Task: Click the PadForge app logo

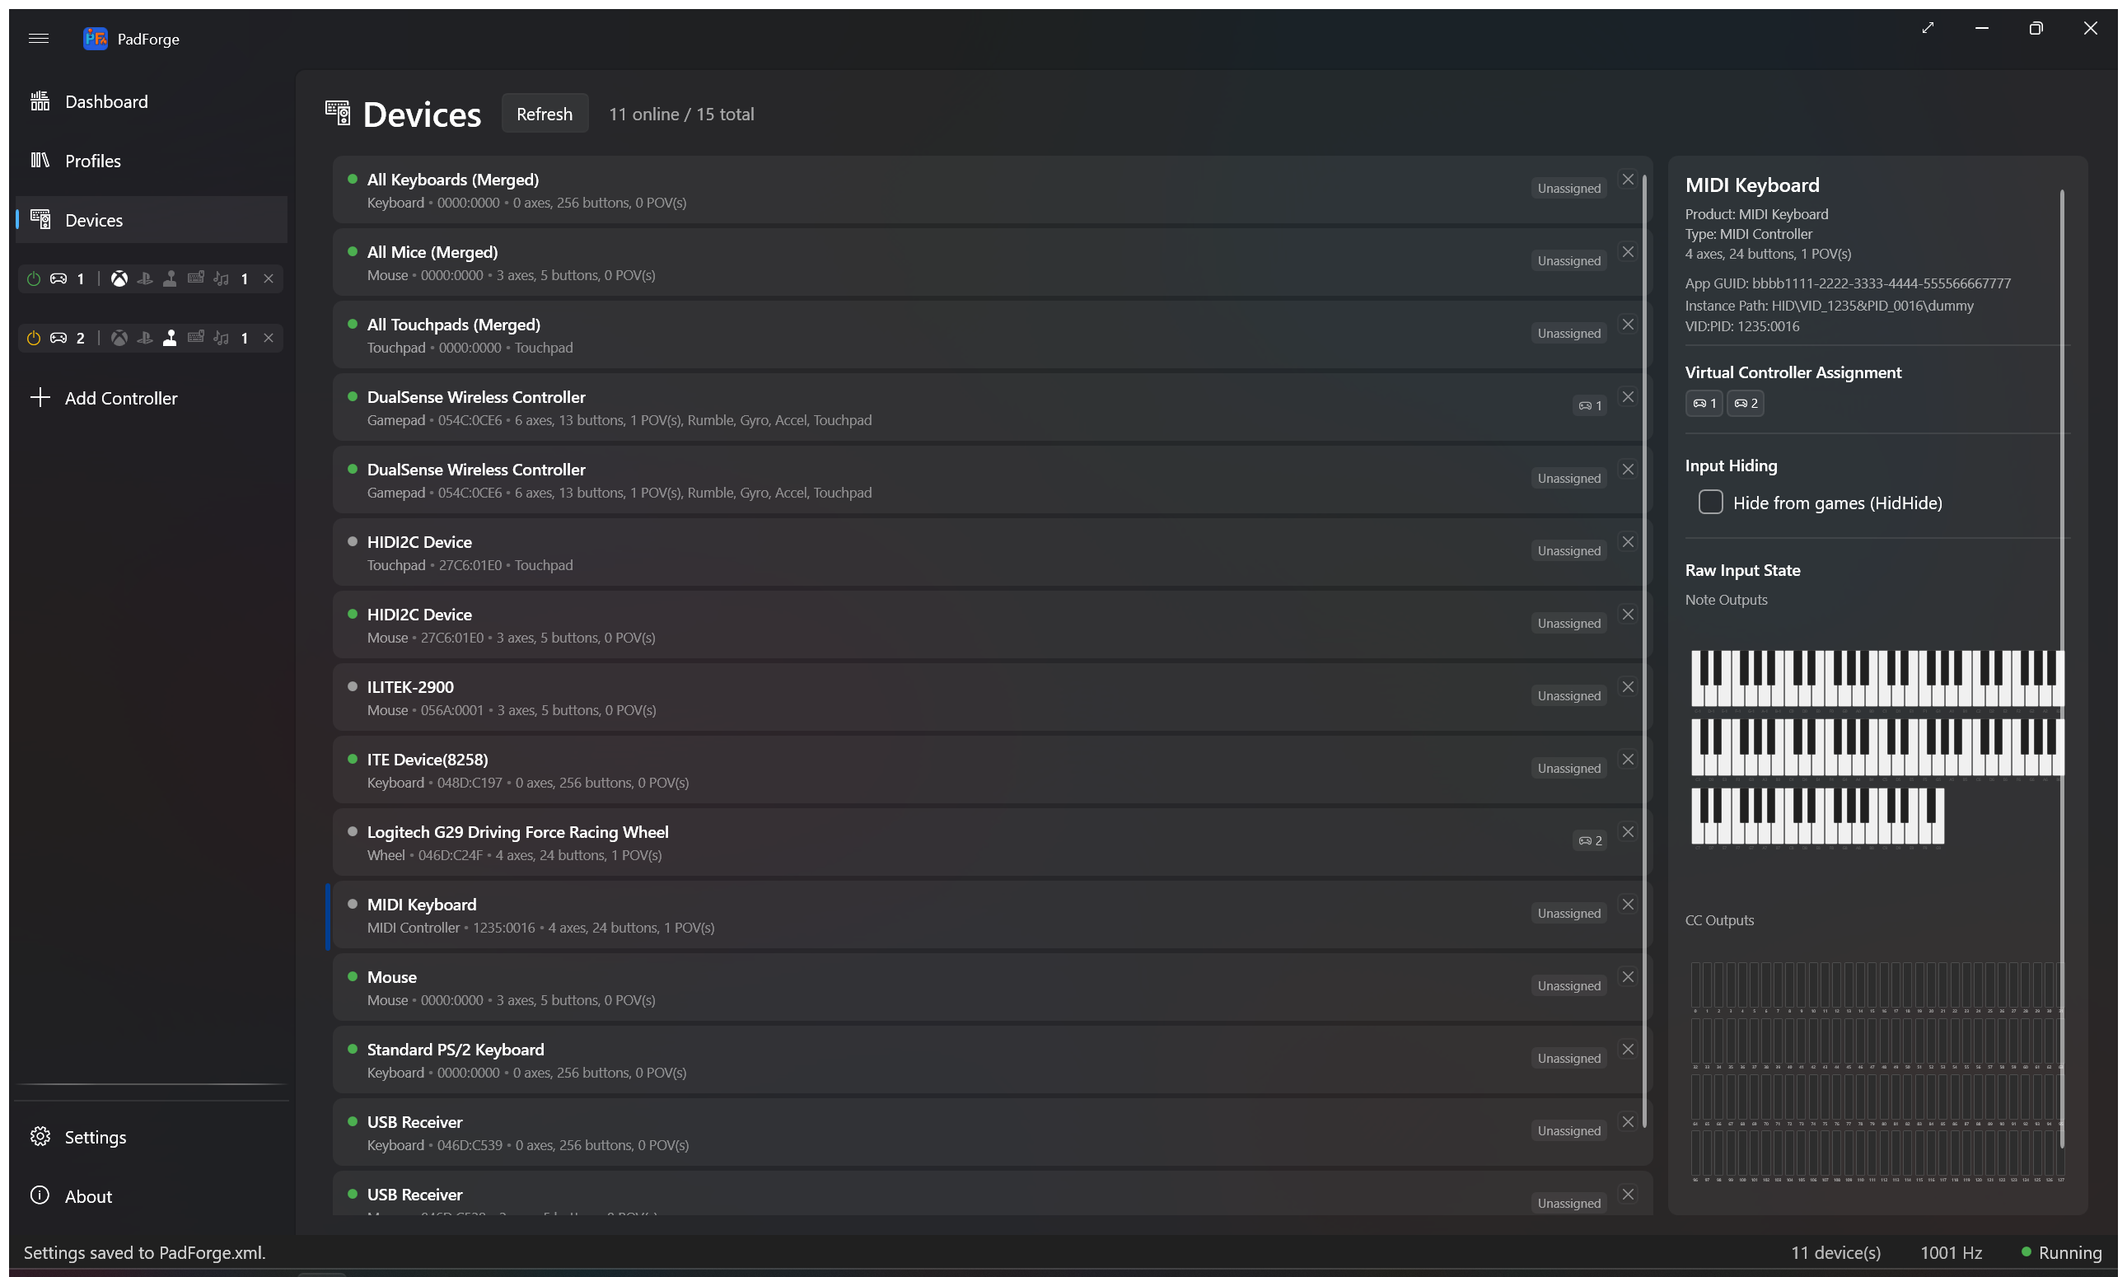Action: click(95, 39)
